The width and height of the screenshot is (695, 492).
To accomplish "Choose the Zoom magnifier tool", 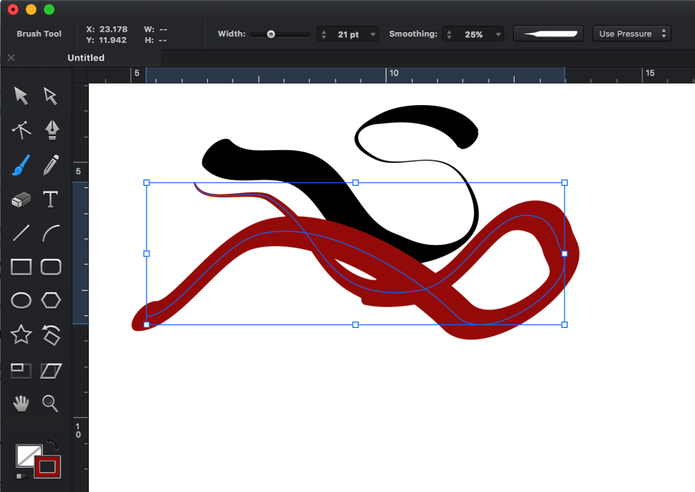I will [x=50, y=403].
